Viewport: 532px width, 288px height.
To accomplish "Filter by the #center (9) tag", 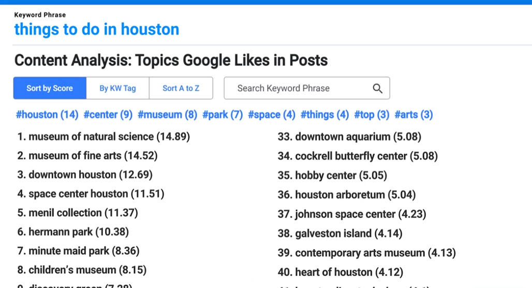I will click(x=108, y=115).
